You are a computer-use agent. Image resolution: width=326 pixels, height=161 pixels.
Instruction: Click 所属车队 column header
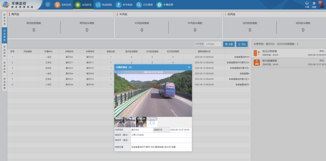[48, 51]
